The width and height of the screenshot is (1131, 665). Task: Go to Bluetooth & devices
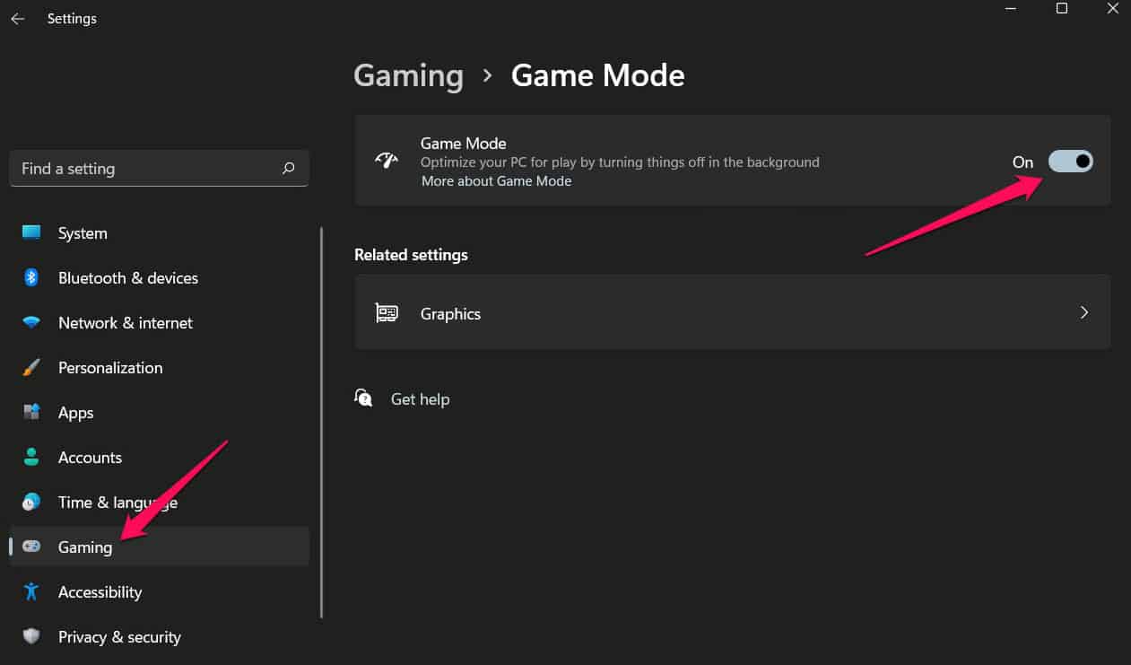[x=160, y=277]
